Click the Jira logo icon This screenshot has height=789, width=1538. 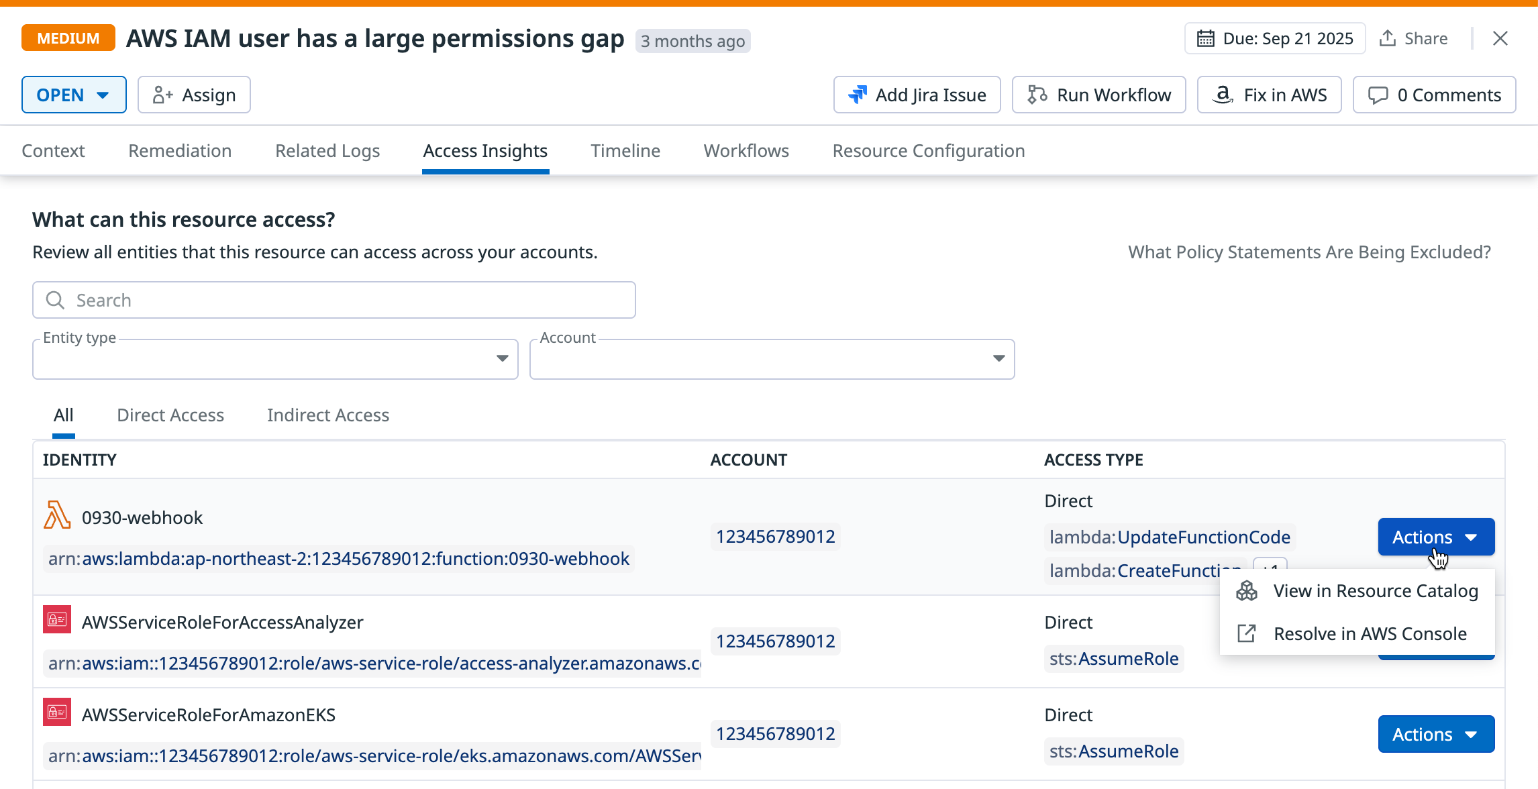858,95
